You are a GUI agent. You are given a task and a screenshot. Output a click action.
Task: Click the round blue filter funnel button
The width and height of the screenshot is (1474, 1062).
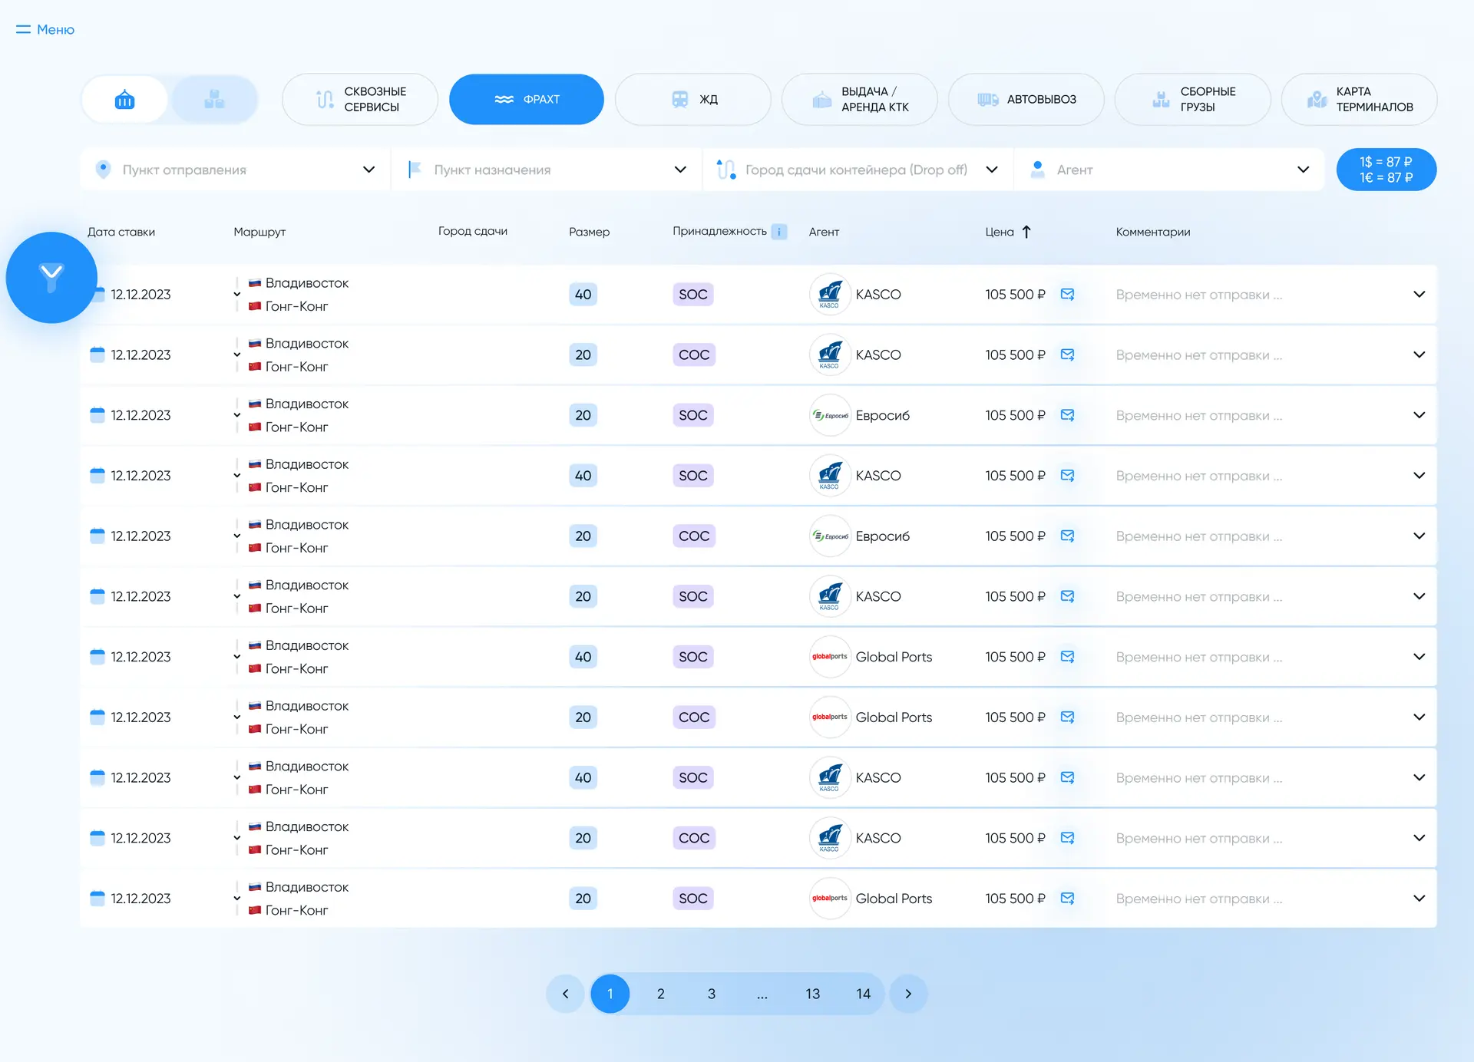(51, 277)
